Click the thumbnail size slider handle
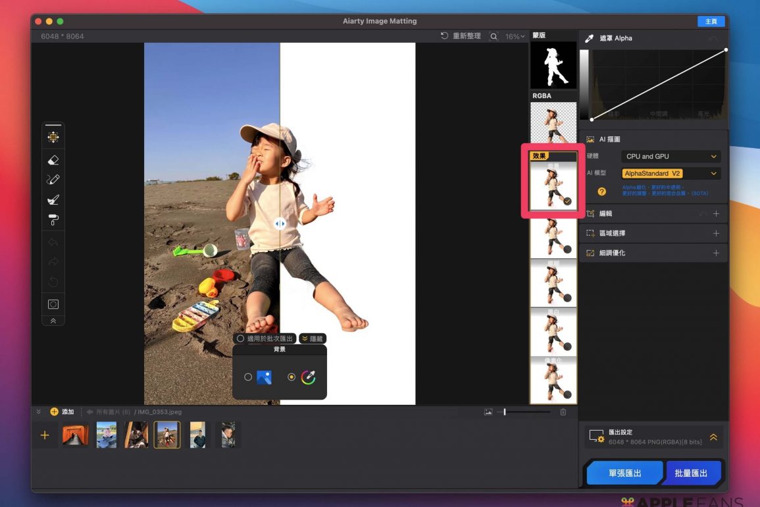The height and width of the screenshot is (507, 760). [x=505, y=412]
